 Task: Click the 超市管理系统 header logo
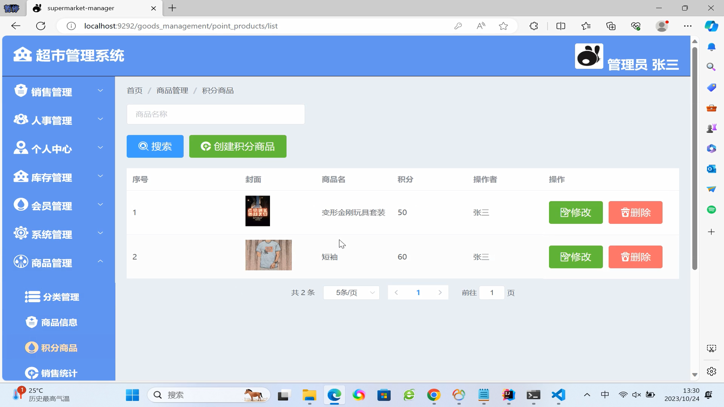[x=22, y=55]
